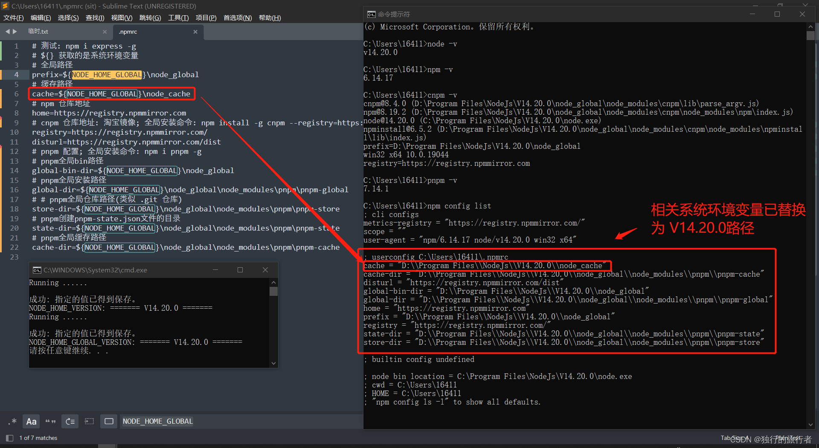The width and height of the screenshot is (819, 448).
Task: Click '; builtin config undefined' line
Action: coord(419,359)
